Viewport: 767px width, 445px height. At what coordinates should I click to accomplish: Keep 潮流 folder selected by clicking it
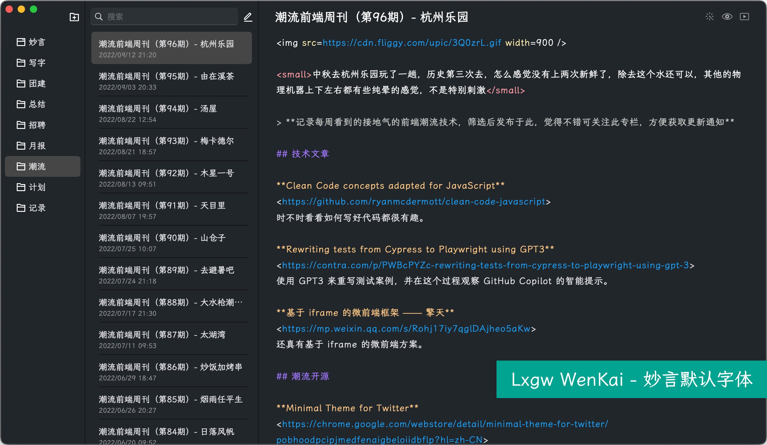(x=37, y=166)
